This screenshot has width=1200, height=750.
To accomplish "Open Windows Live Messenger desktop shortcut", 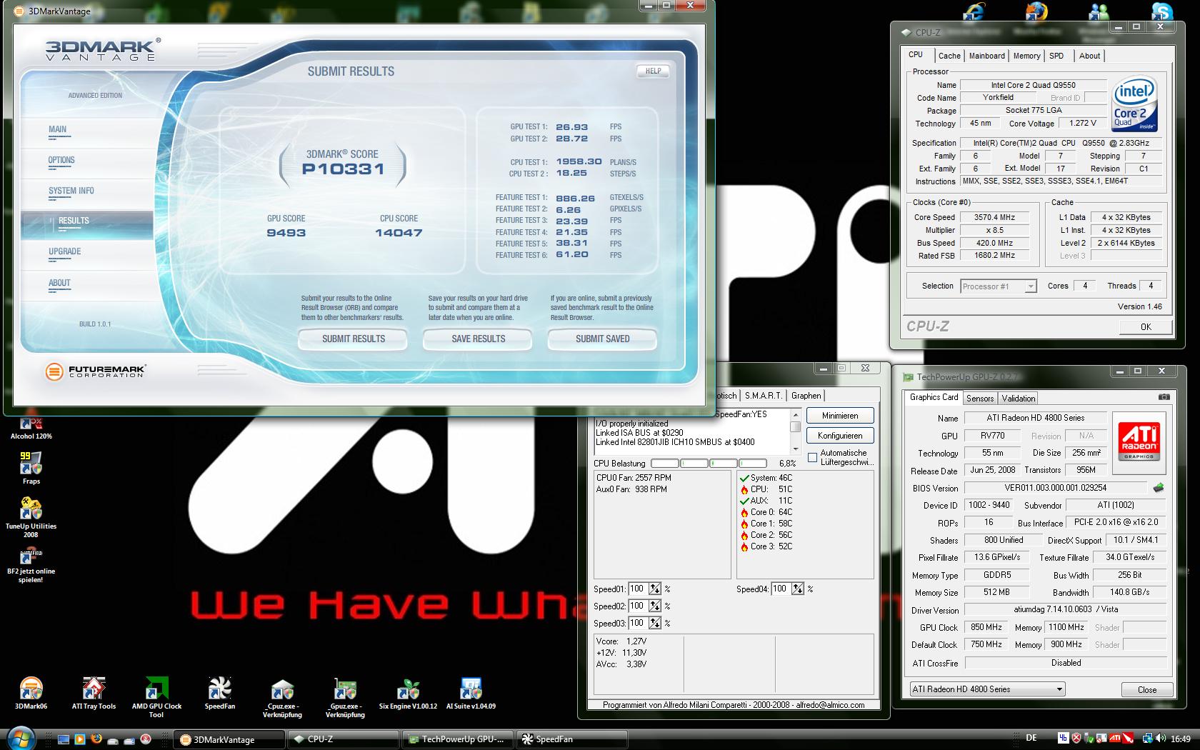I will coord(1099,13).
